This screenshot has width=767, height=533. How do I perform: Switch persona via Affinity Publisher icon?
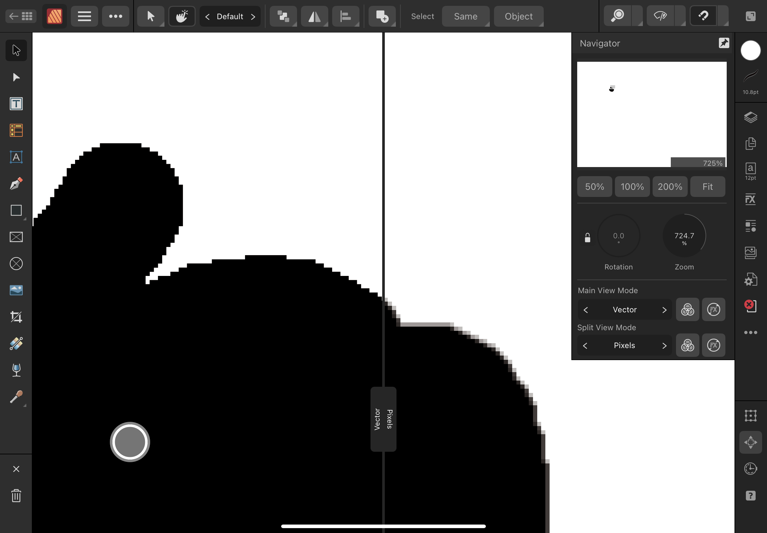point(54,16)
